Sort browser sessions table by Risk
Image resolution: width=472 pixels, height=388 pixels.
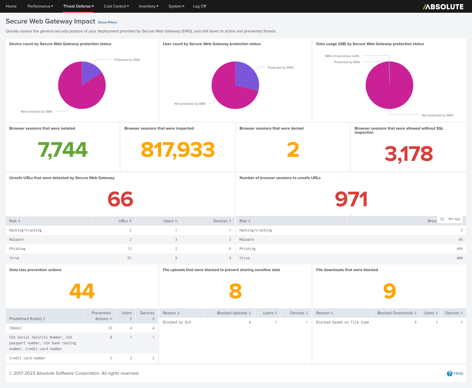245,221
